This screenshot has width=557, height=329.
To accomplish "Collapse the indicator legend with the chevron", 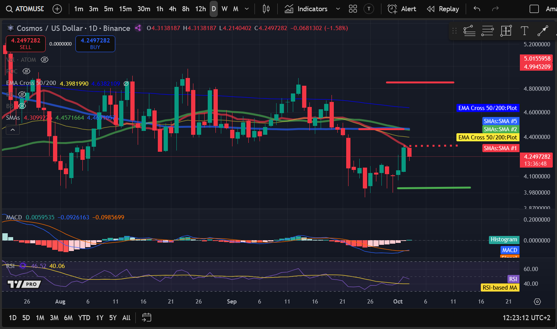I will pos(13,130).
